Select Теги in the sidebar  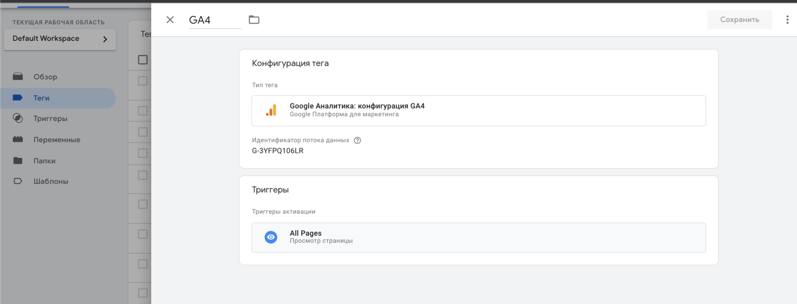point(41,98)
